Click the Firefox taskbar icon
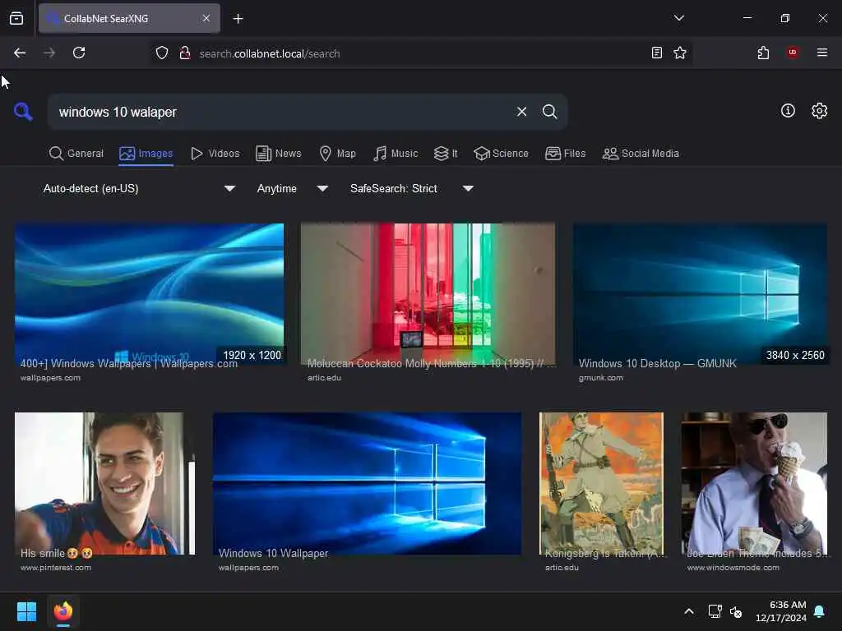Image resolution: width=842 pixels, height=631 pixels. (x=63, y=611)
